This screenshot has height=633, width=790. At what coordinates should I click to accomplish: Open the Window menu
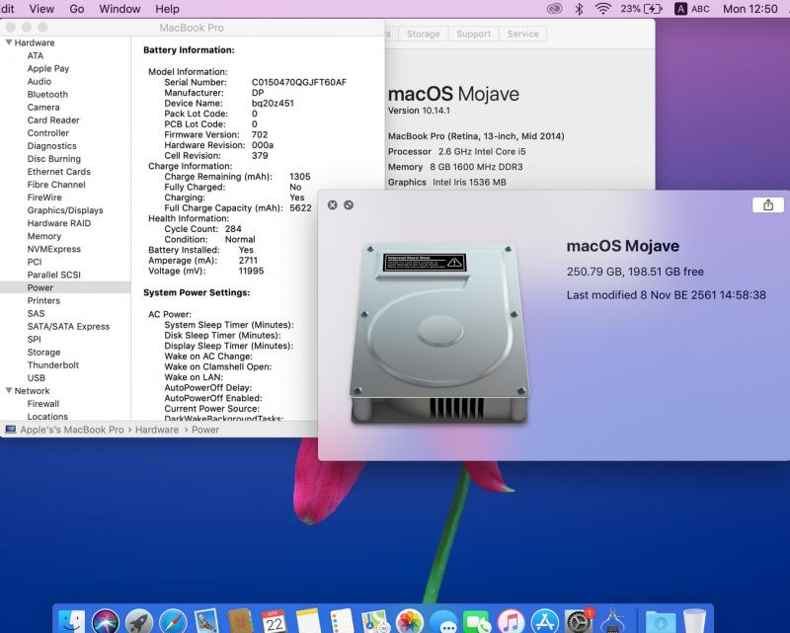tap(119, 9)
